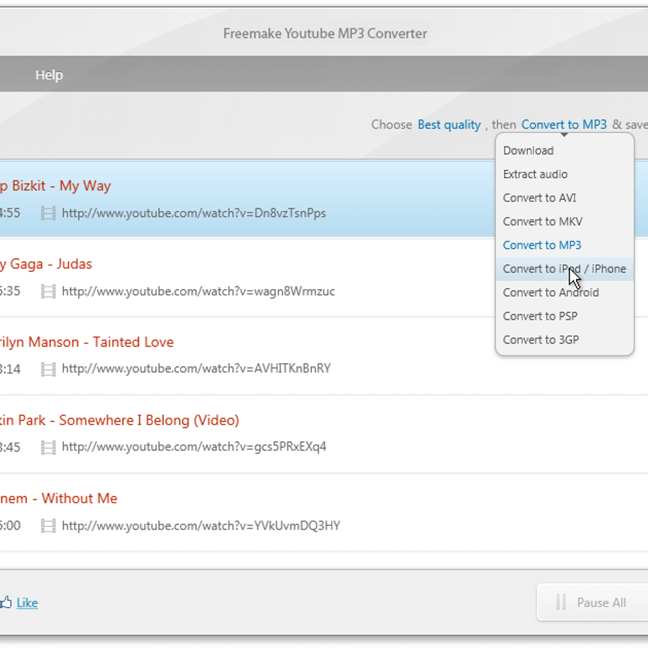Click the thumbs-up icon next to Like
The image size is (648, 648).
point(6,602)
